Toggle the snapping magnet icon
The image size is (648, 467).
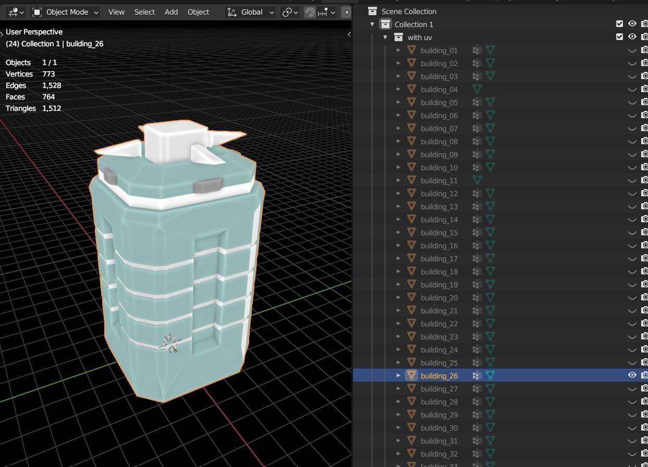point(310,12)
